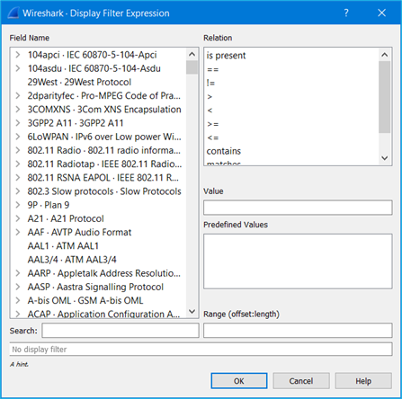Select the AAL1 · ATM AAL1 field
The height and width of the screenshot is (399, 402).
point(63,246)
